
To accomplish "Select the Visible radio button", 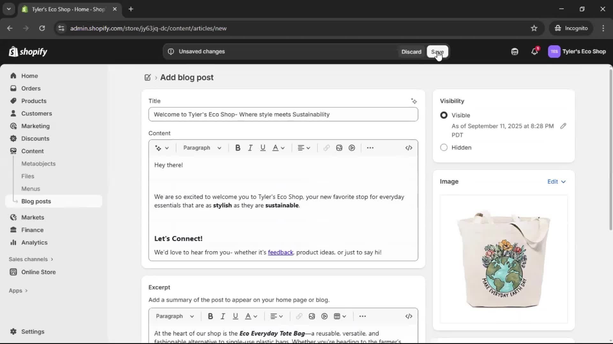I will [x=444, y=115].
